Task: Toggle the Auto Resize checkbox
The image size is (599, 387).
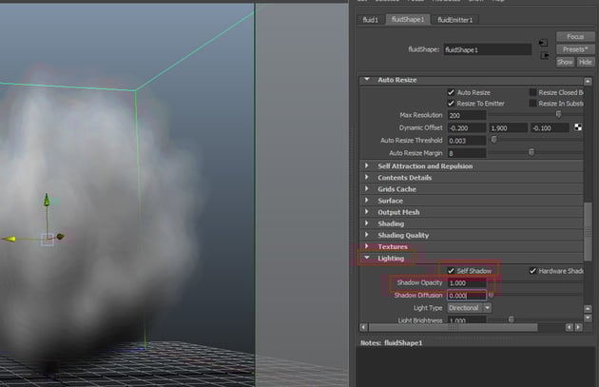Action: (x=451, y=92)
